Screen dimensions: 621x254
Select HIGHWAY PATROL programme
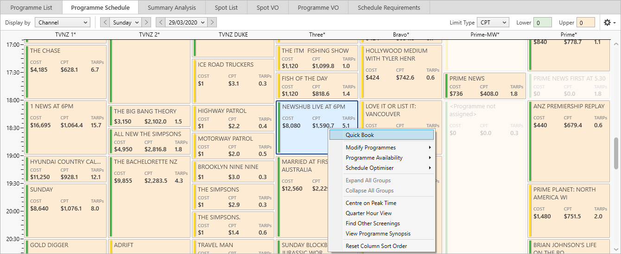[x=233, y=118]
